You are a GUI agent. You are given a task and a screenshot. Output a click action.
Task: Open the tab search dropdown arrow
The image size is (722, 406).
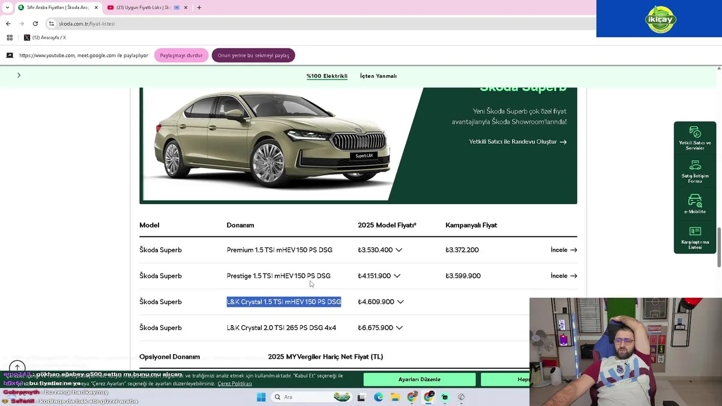click(7, 7)
